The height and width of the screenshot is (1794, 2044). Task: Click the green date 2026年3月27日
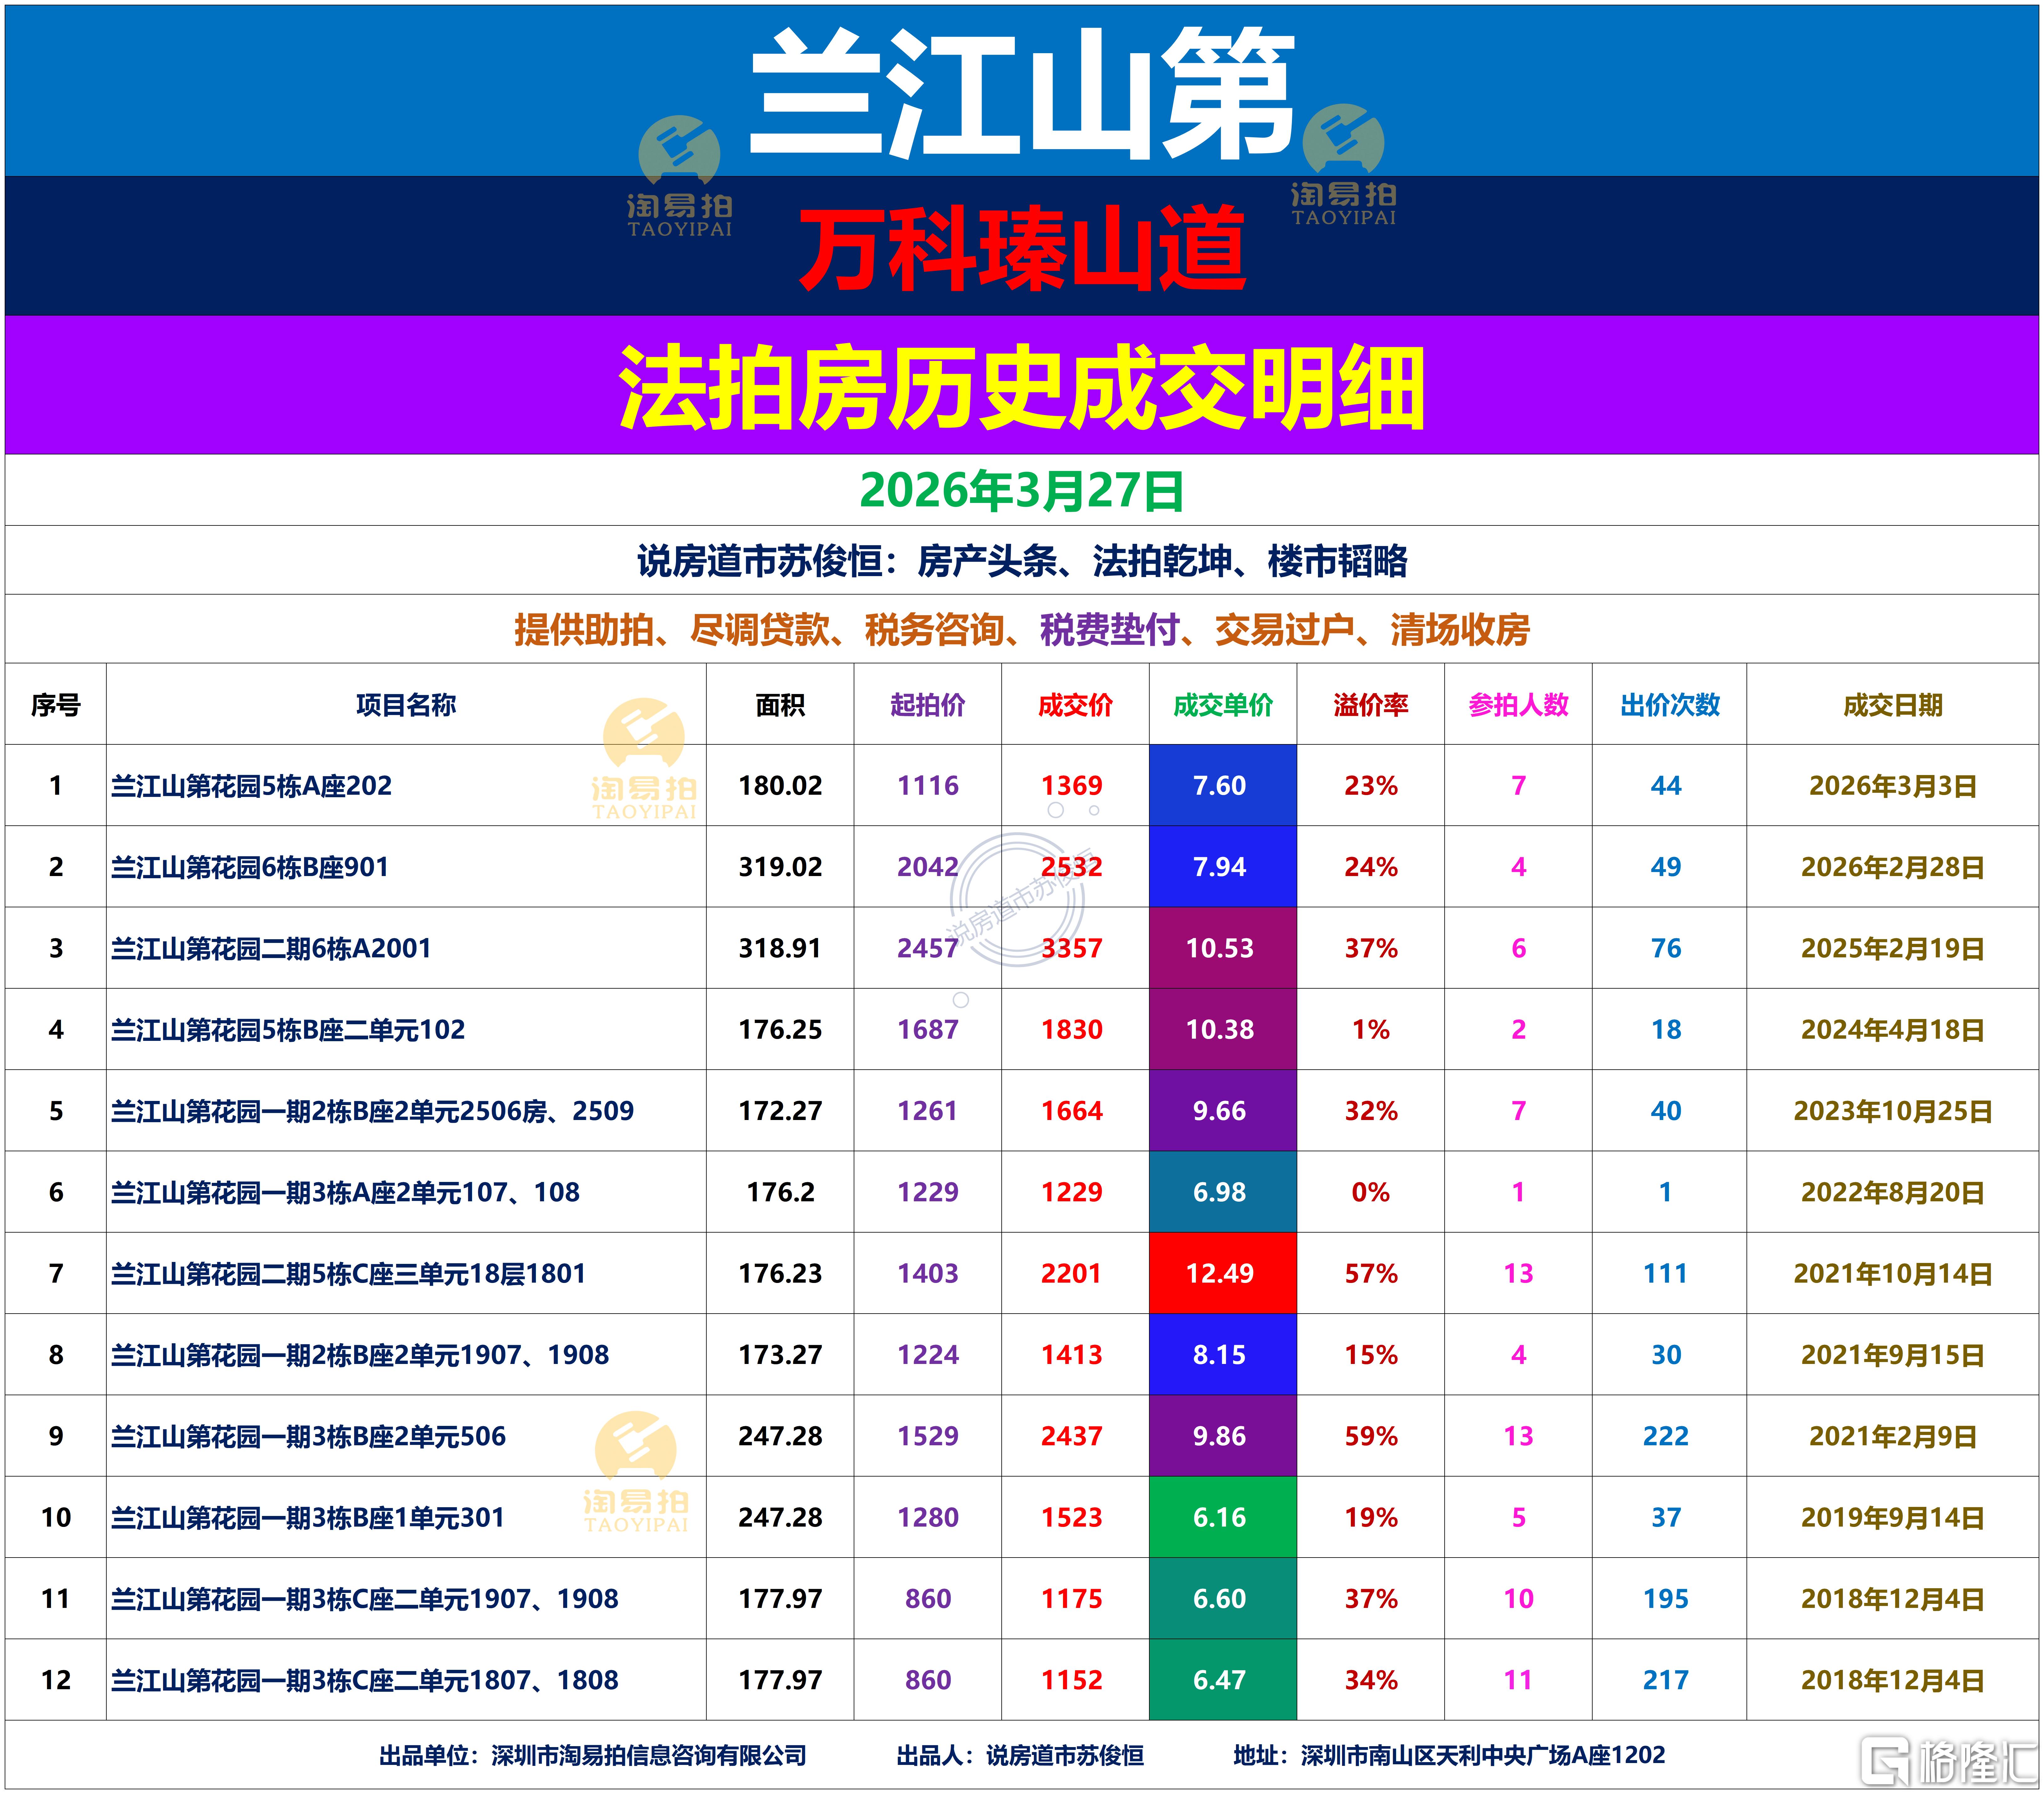(x=1022, y=491)
